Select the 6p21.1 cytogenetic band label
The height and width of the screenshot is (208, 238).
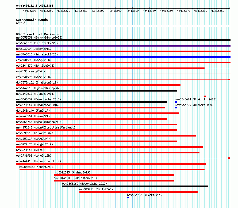pos(21,23)
